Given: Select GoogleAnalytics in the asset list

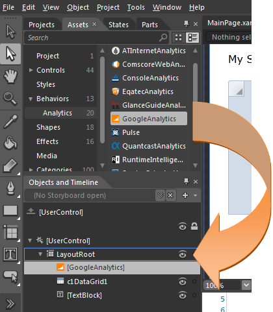Looking at the screenshot, I should click(149, 119).
